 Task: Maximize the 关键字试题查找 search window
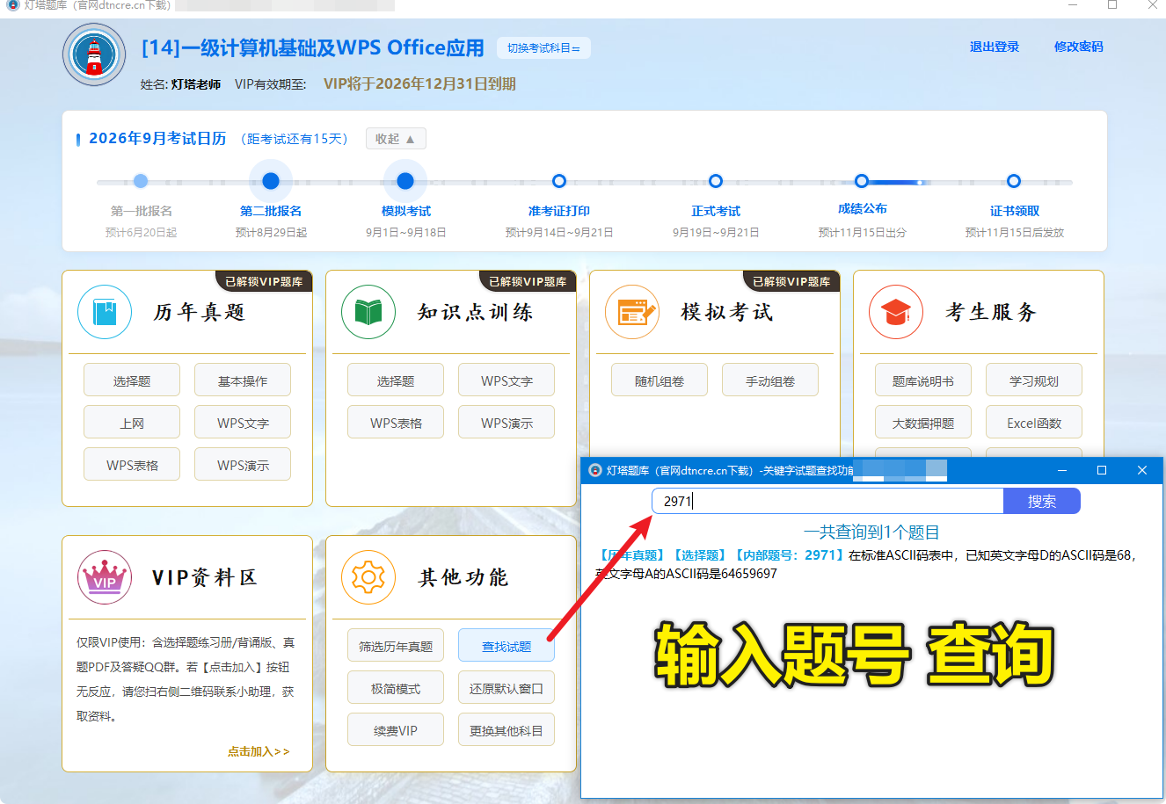click(1102, 470)
